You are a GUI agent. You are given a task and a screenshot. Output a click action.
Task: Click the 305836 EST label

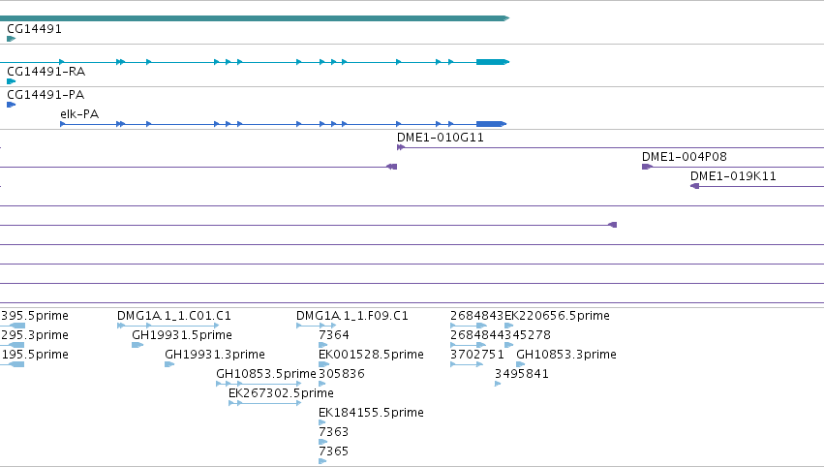[x=342, y=374]
